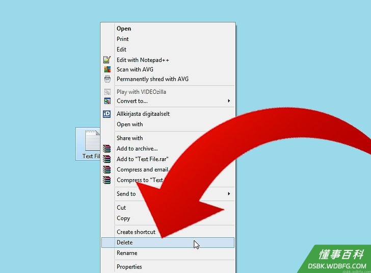Viewport: 371px width, 273px height.
Task: Click WinRAR icon beside Compress and email
Action: [107, 169]
